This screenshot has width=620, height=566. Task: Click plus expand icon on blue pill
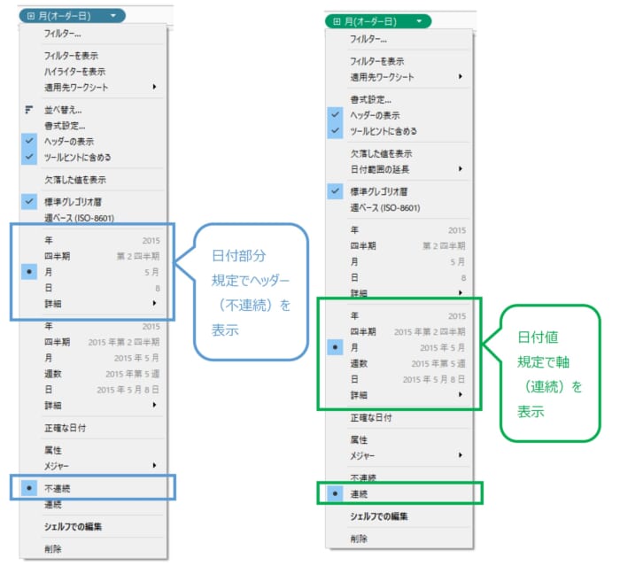(x=30, y=16)
